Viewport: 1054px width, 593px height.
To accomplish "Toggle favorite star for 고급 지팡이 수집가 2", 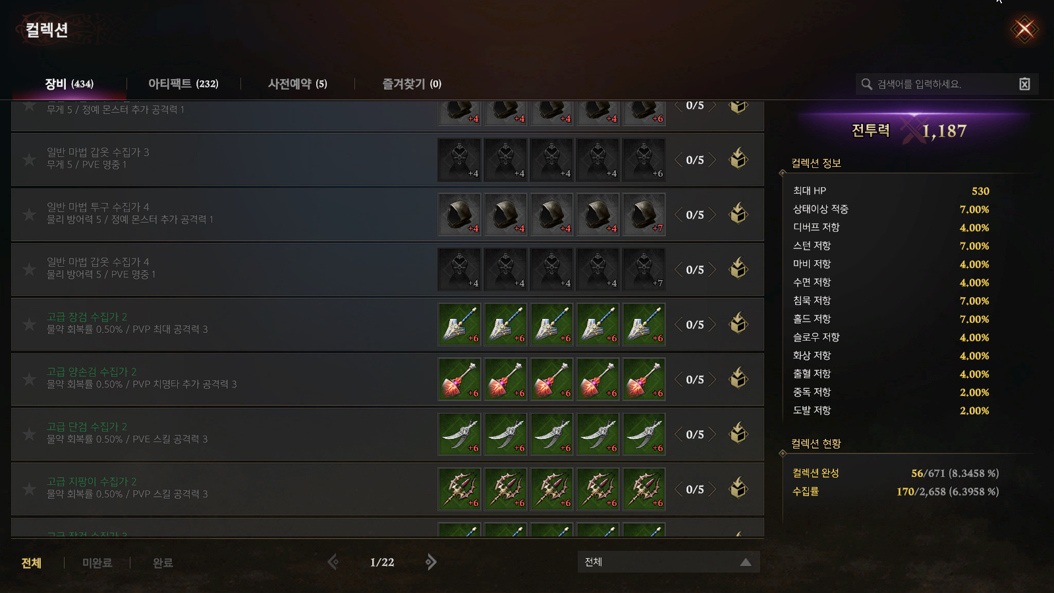I will click(x=29, y=489).
